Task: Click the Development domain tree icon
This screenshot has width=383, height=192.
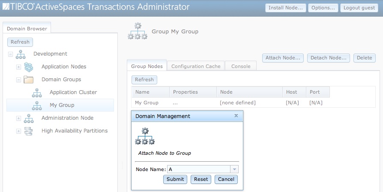Action: pyautogui.click(x=21, y=54)
